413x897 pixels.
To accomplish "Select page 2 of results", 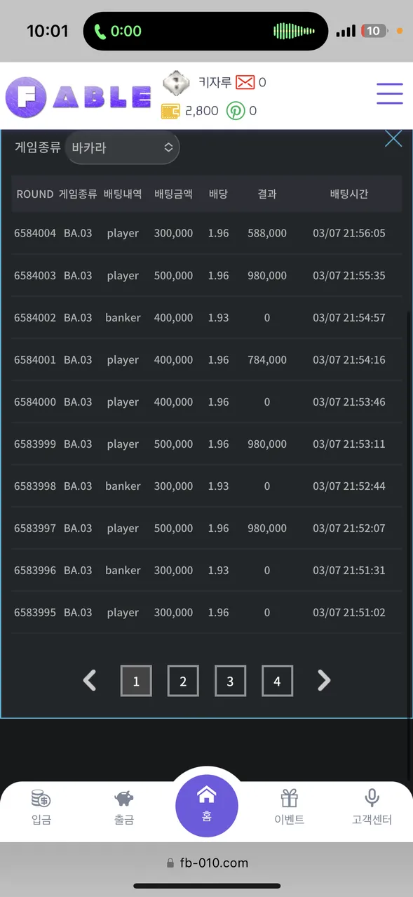I will pos(183,681).
